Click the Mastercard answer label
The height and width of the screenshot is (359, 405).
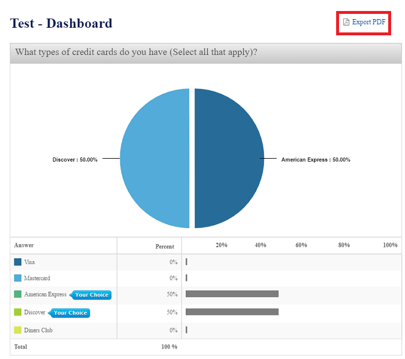coord(37,278)
